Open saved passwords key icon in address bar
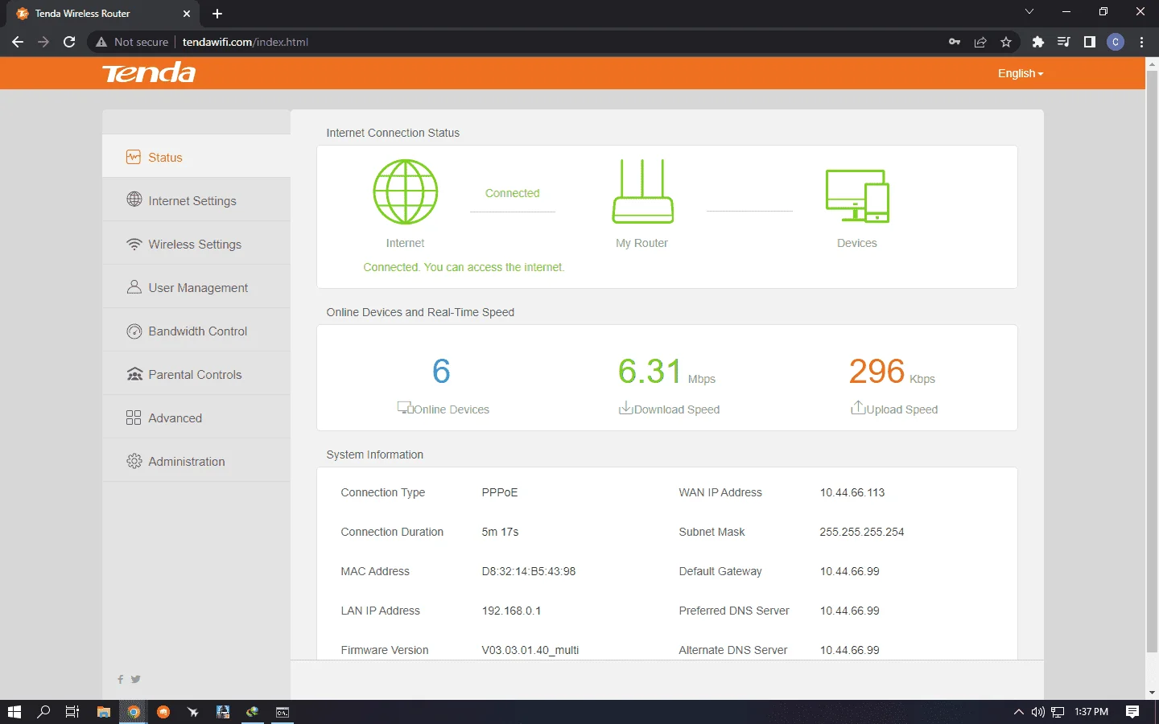Screen dimensions: 1159x724 point(955,42)
